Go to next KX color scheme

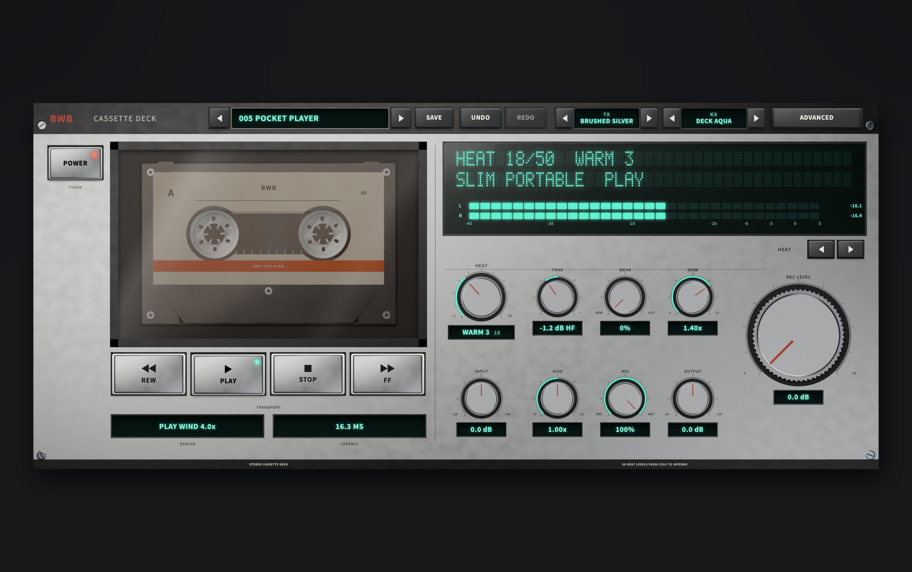(756, 119)
